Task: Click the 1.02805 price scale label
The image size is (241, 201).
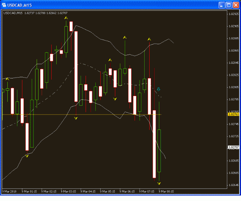Action: [x=234, y=87]
